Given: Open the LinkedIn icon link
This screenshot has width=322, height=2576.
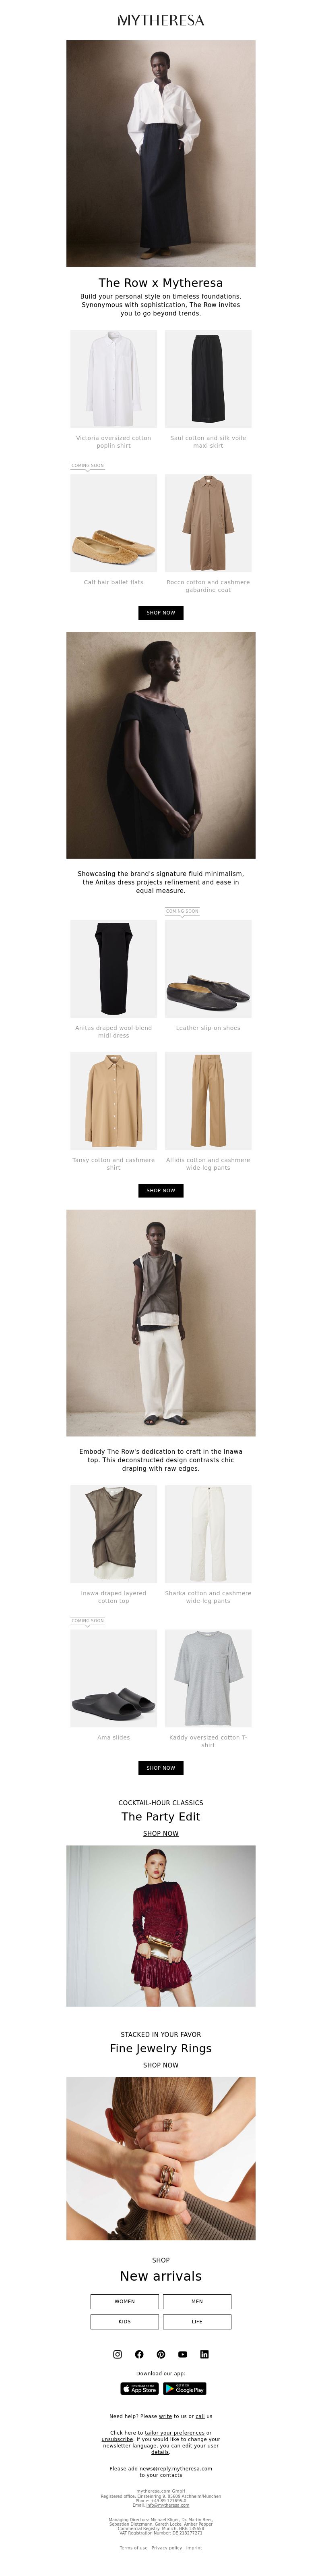Looking at the screenshot, I should [204, 2354].
